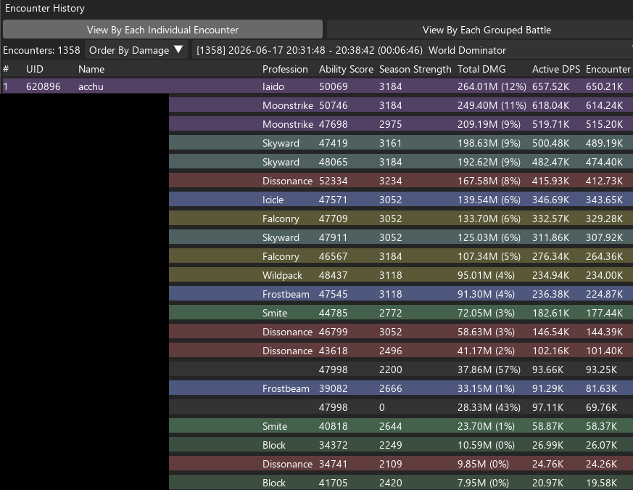Click the Encounter History panel title
Image resolution: width=633 pixels, height=490 pixels.
(45, 8)
